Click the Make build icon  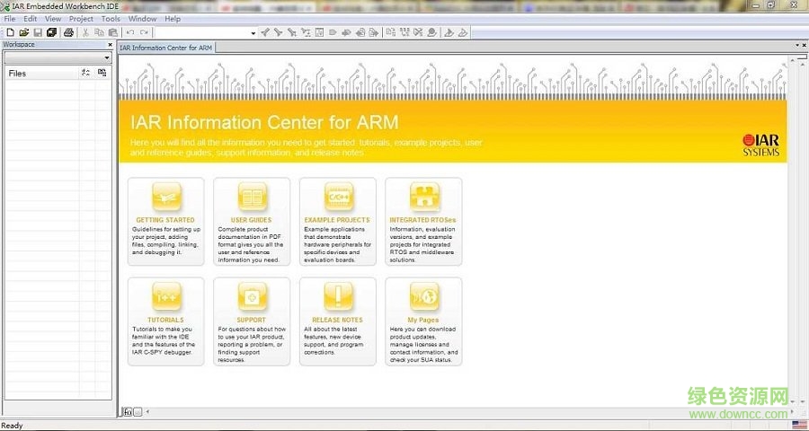click(x=404, y=32)
